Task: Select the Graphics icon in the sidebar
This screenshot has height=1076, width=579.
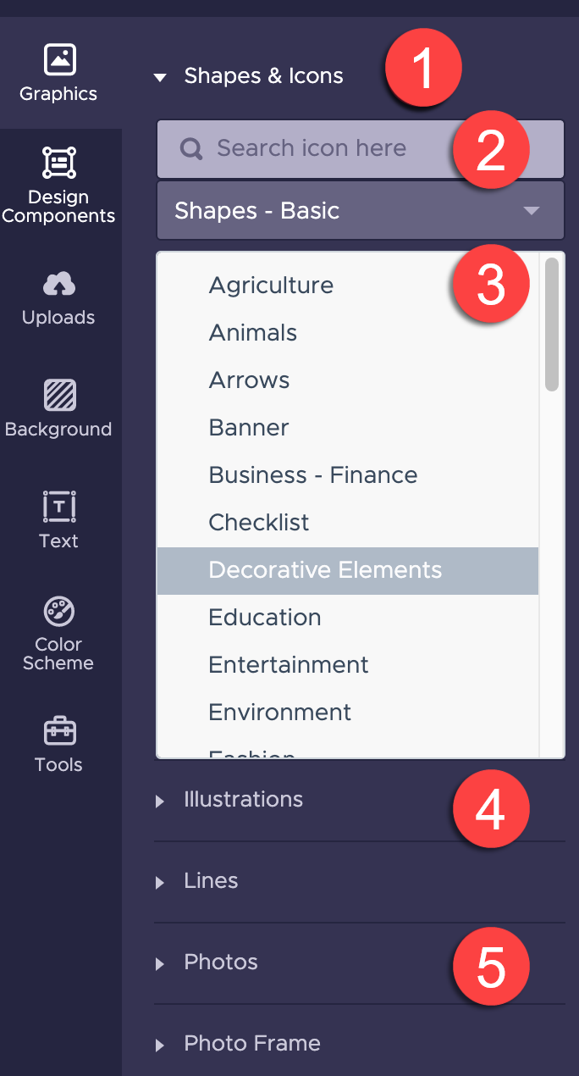Action: point(58,59)
